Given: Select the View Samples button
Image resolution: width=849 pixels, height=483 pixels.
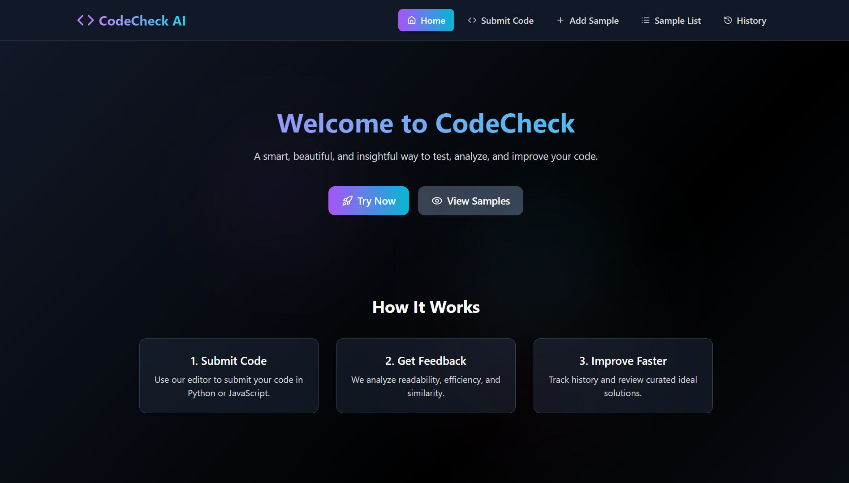Looking at the screenshot, I should tap(470, 201).
